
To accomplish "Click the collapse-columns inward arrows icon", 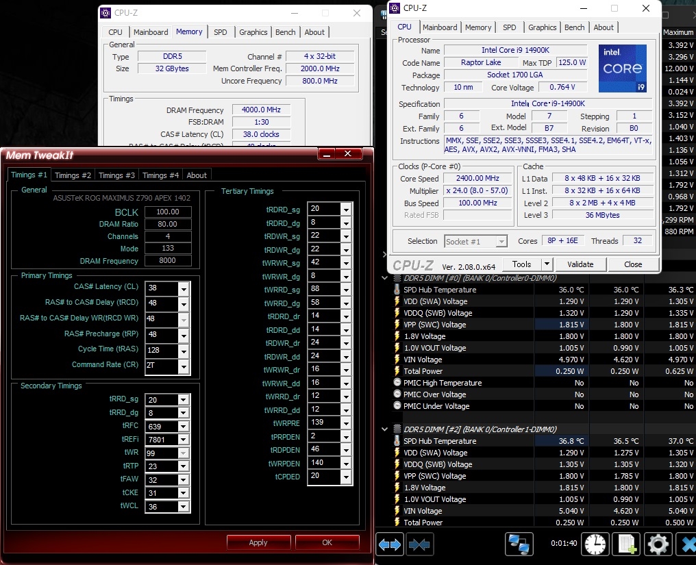I will point(419,544).
